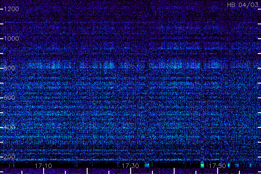The image size is (261, 174).
Task: Click the 1000 frequency axis label
Action: click(11, 39)
